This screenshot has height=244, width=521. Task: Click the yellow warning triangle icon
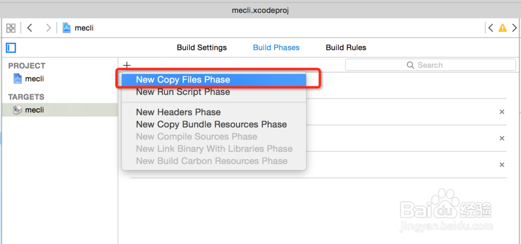(502, 28)
